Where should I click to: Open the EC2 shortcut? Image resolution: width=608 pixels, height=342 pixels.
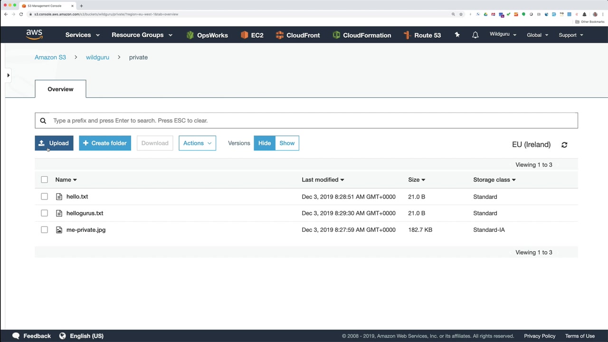[x=252, y=35]
